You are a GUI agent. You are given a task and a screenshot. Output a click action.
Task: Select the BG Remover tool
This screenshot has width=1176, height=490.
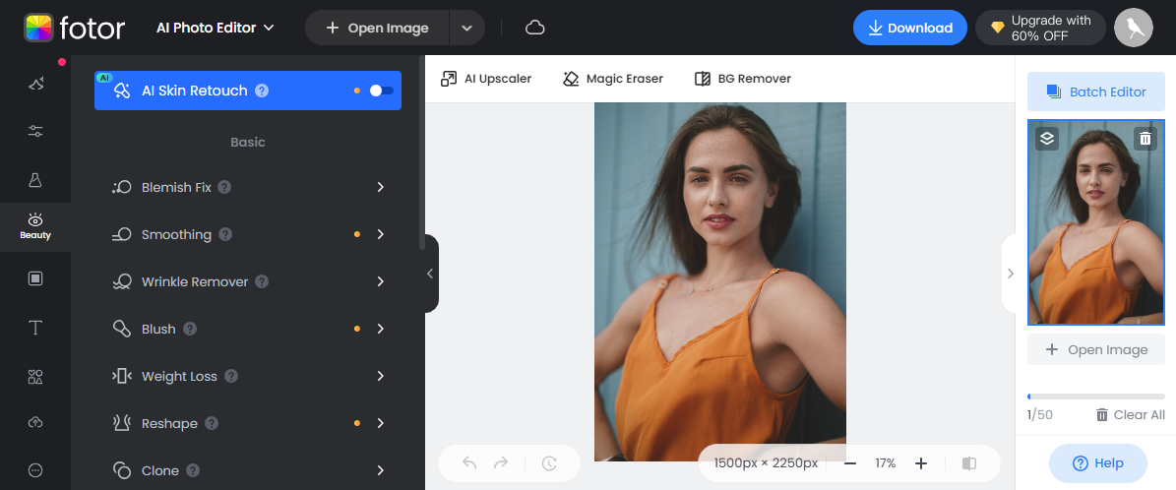tap(742, 79)
